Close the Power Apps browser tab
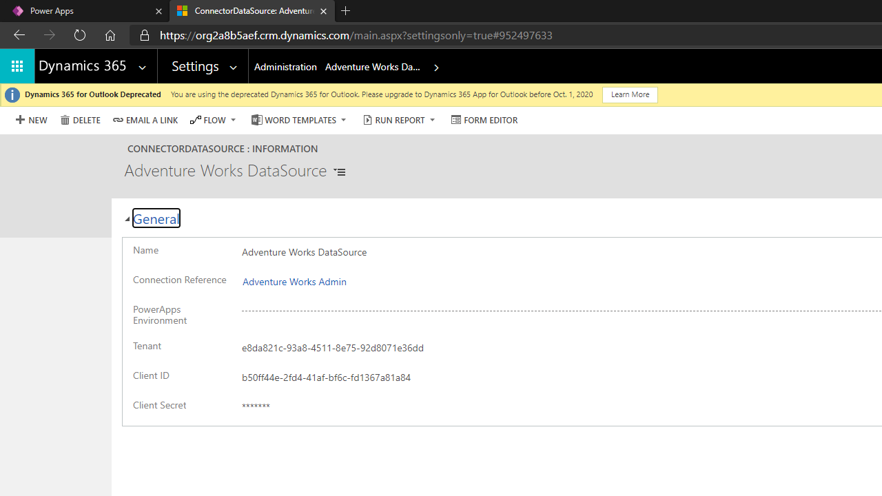Screen dimensions: 882x496 [158, 11]
